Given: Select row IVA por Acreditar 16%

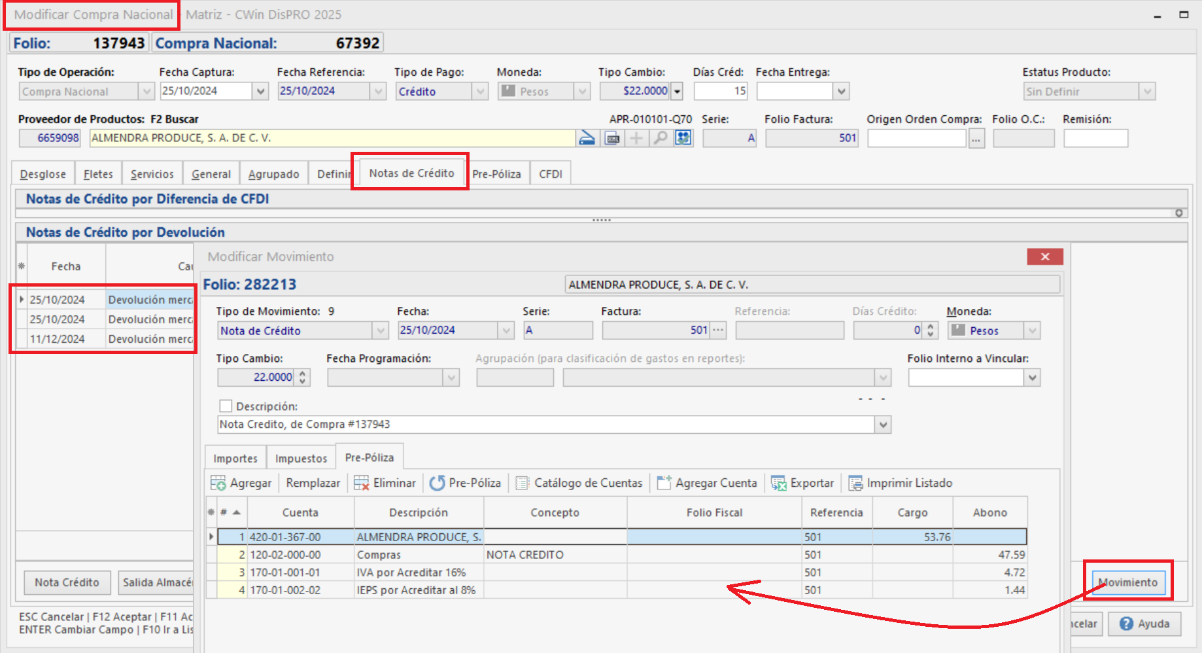Looking at the screenshot, I should coord(616,573).
